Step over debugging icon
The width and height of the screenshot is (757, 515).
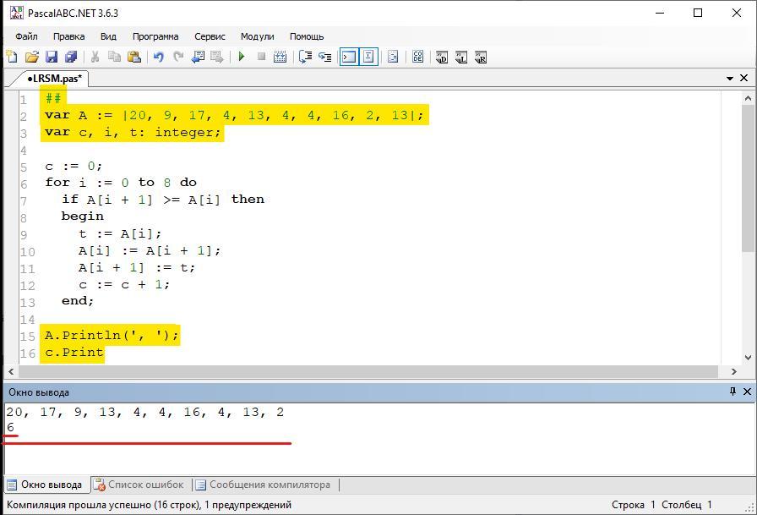[x=325, y=57]
